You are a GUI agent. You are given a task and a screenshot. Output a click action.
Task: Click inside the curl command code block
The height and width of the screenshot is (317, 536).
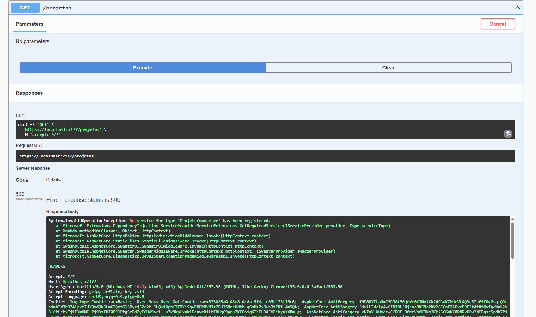pos(254,130)
